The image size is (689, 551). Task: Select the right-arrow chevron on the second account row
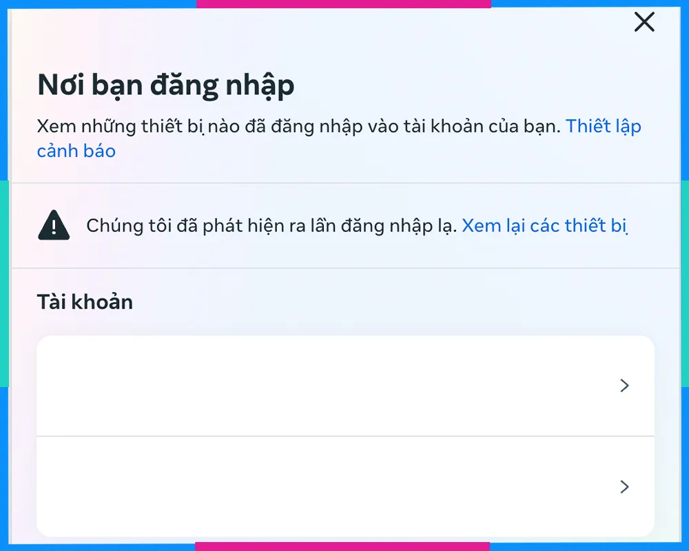625,487
